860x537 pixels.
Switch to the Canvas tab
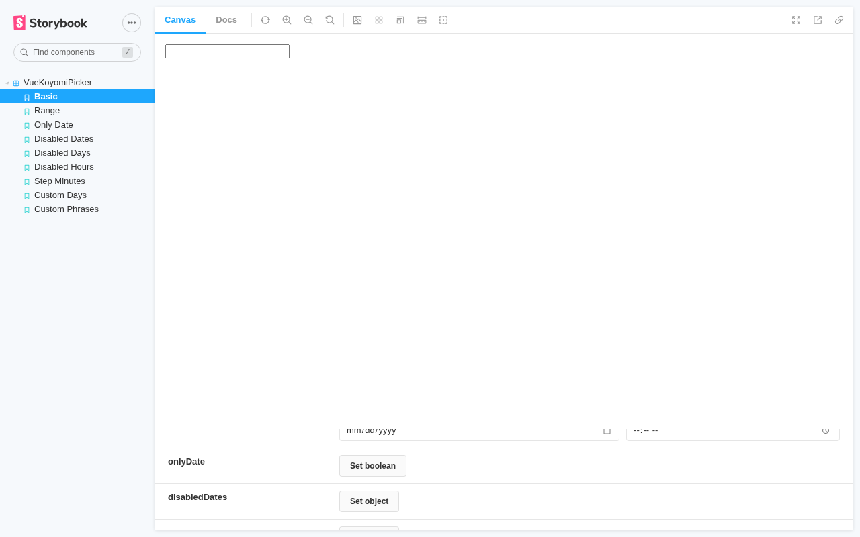click(x=180, y=20)
